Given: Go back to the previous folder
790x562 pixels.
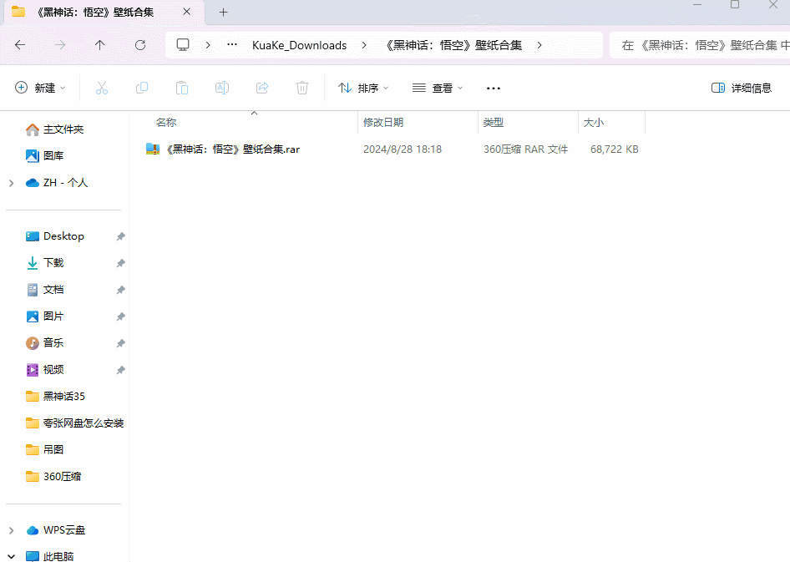Looking at the screenshot, I should (20, 45).
